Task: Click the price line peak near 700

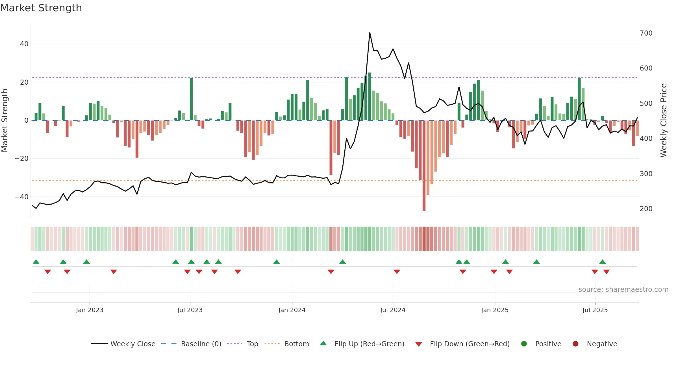Action: tap(370, 33)
